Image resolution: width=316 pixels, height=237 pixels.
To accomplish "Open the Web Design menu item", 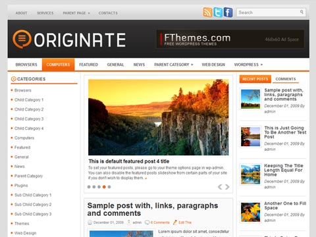I will pos(213,65).
